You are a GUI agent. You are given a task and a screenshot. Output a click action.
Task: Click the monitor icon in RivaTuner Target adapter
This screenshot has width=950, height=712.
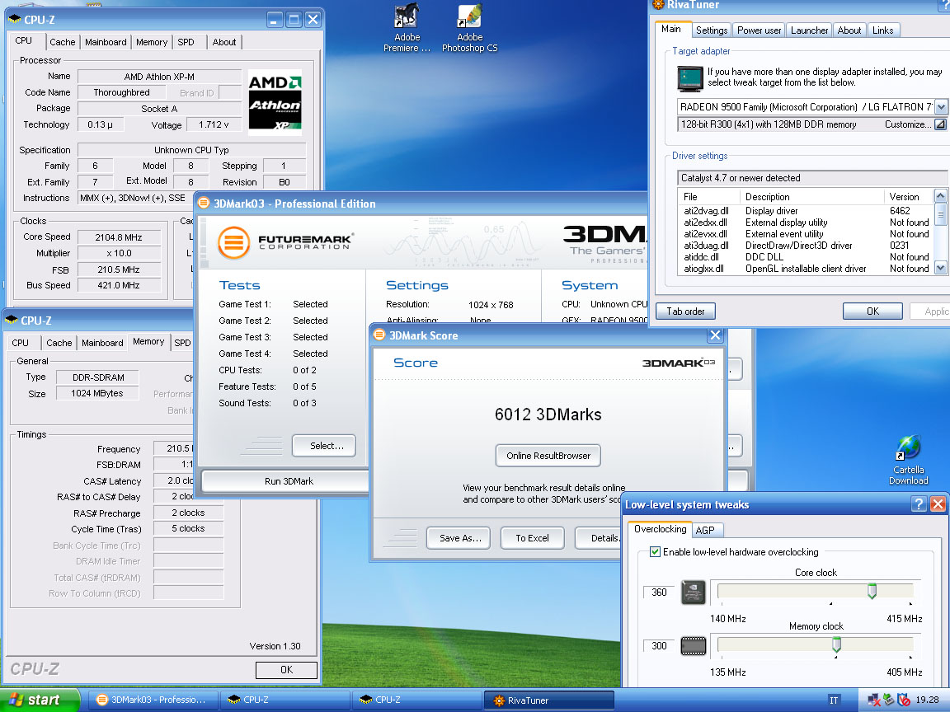coord(689,78)
